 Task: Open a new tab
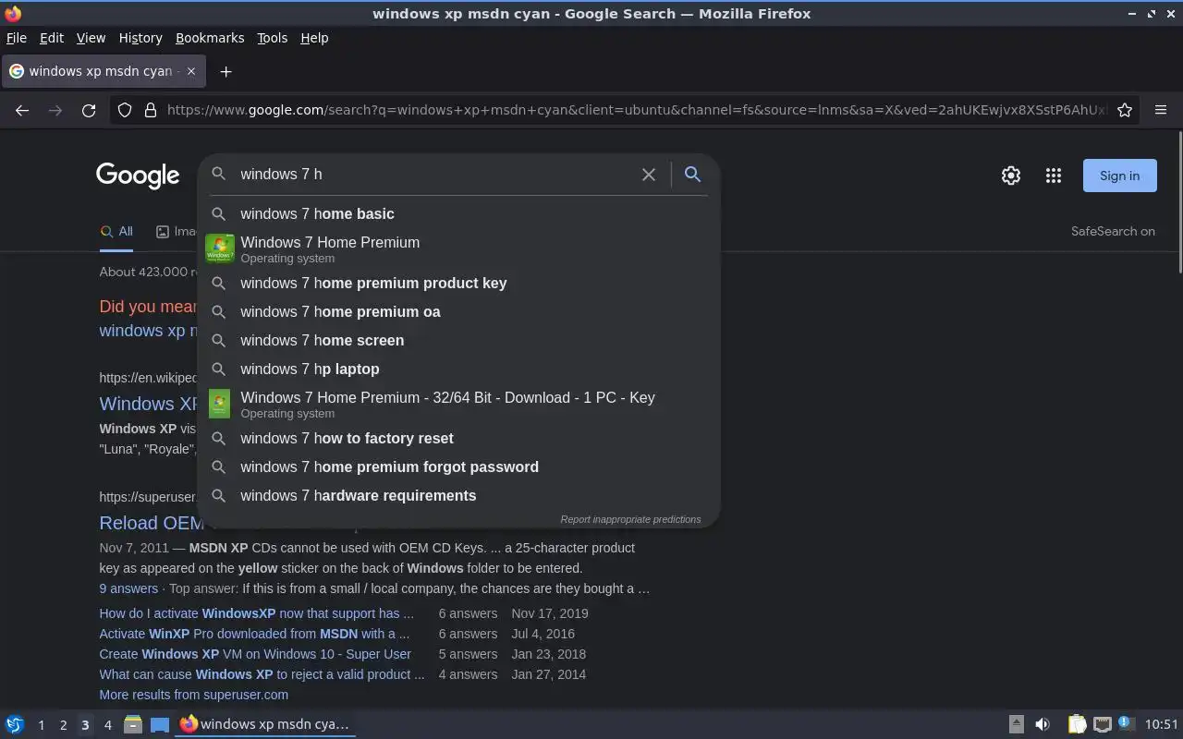[x=226, y=71]
